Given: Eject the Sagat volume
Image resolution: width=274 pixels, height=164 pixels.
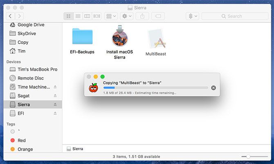Looking at the screenshot, I should [x=55, y=96].
